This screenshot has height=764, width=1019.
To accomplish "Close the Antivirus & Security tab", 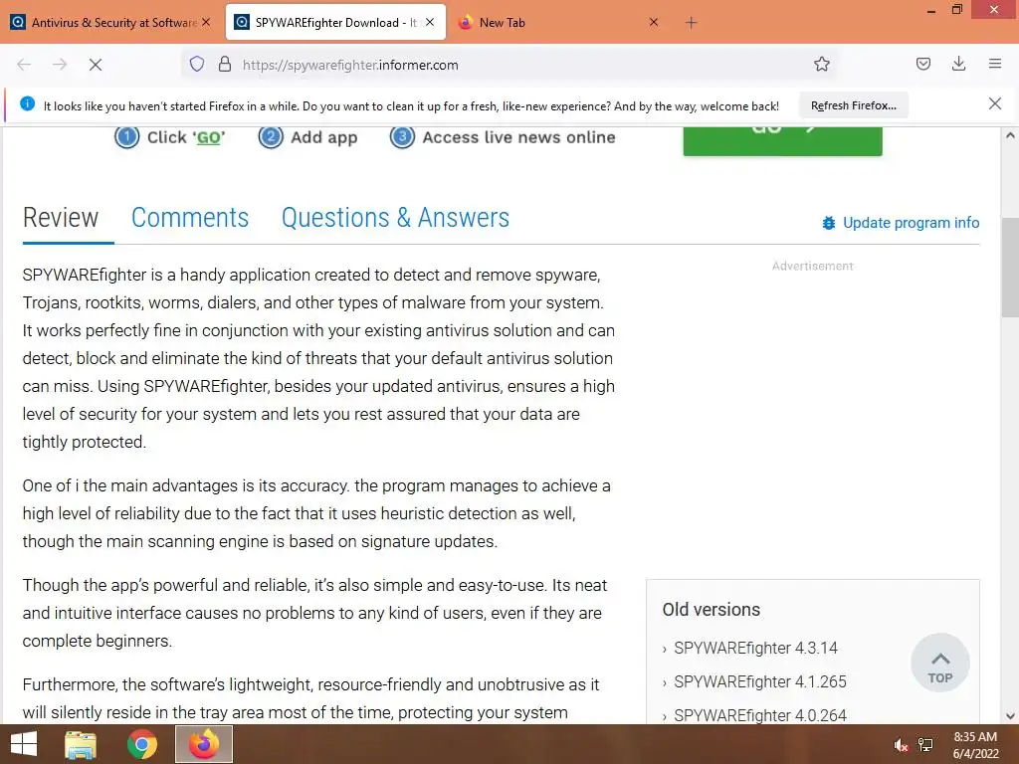I will tap(206, 22).
